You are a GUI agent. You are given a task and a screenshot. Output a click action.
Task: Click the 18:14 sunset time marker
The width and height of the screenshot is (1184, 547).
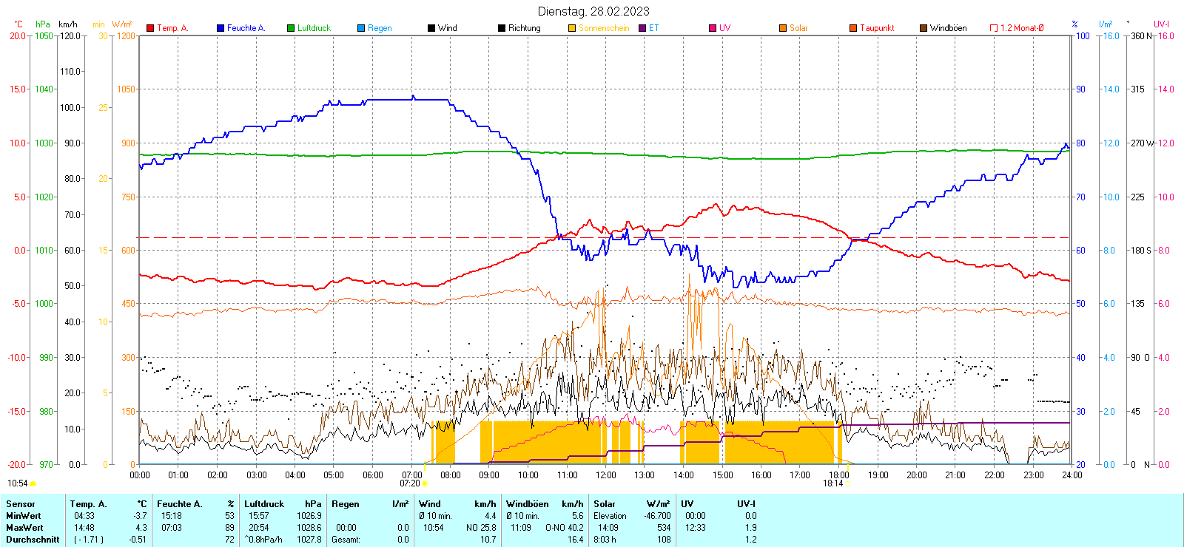click(x=832, y=483)
